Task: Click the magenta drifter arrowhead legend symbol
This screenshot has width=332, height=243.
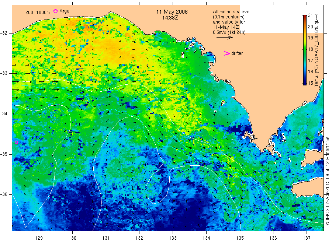Action: [227, 53]
